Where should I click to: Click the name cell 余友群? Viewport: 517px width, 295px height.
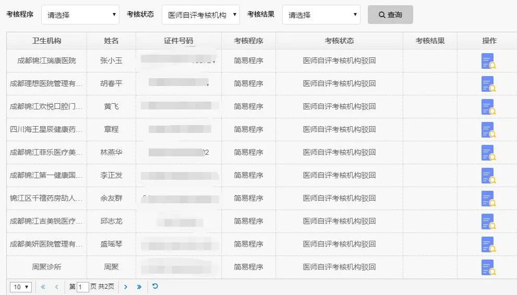click(111, 198)
